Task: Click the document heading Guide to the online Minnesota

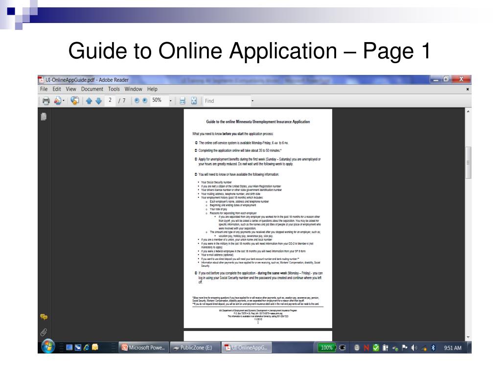Action: (258, 122)
